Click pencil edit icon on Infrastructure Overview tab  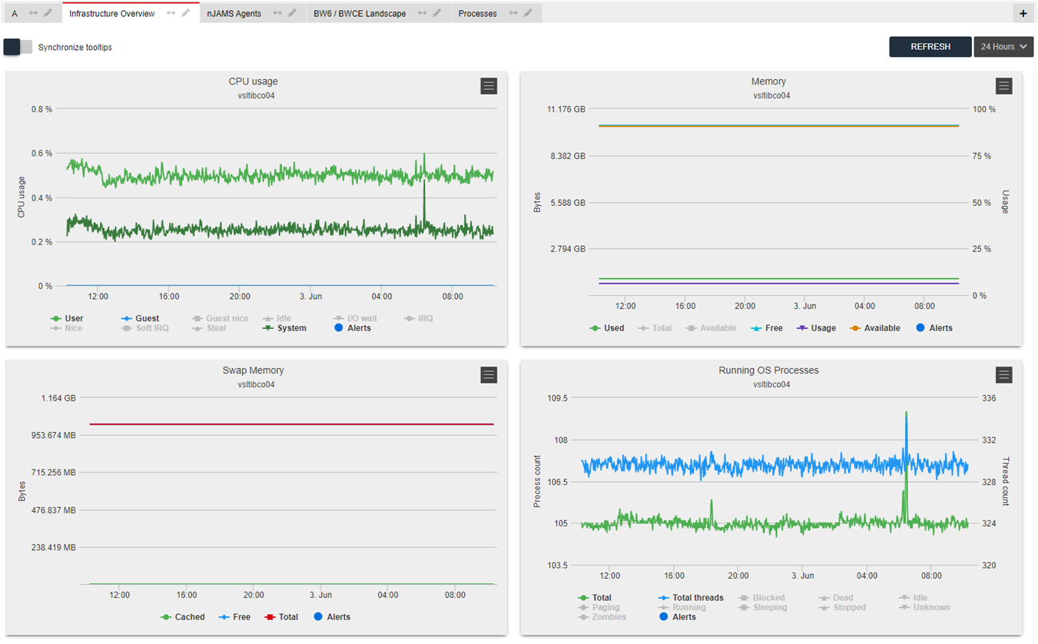185,13
